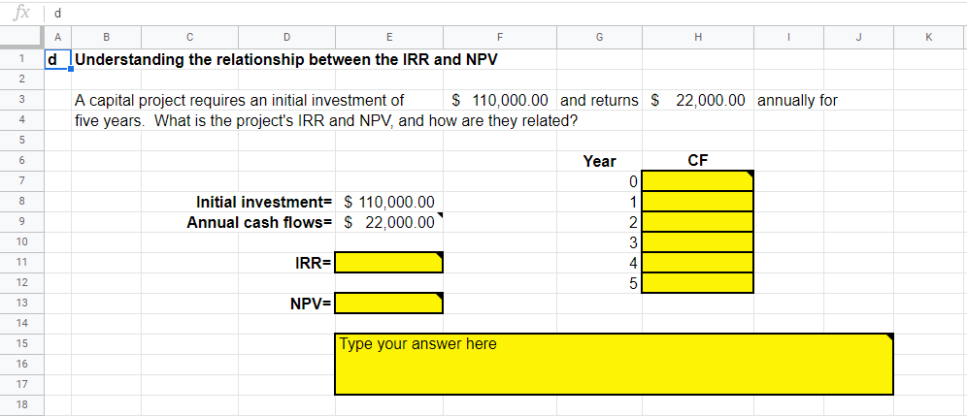Select row 1 header
The width and height of the screenshot is (967, 416).
(22, 59)
